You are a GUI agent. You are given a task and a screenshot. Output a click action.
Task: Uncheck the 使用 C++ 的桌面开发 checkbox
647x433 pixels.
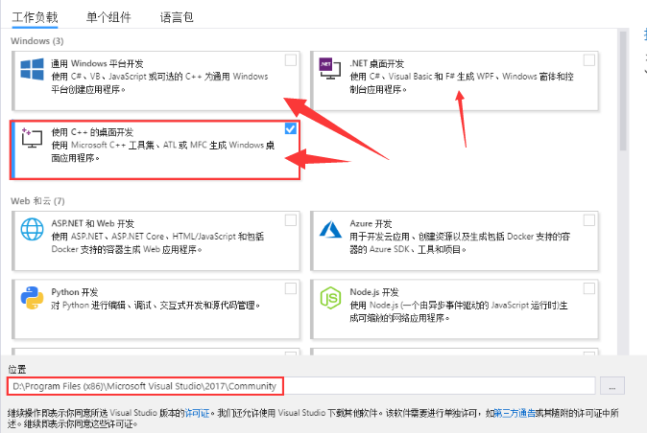click(291, 128)
